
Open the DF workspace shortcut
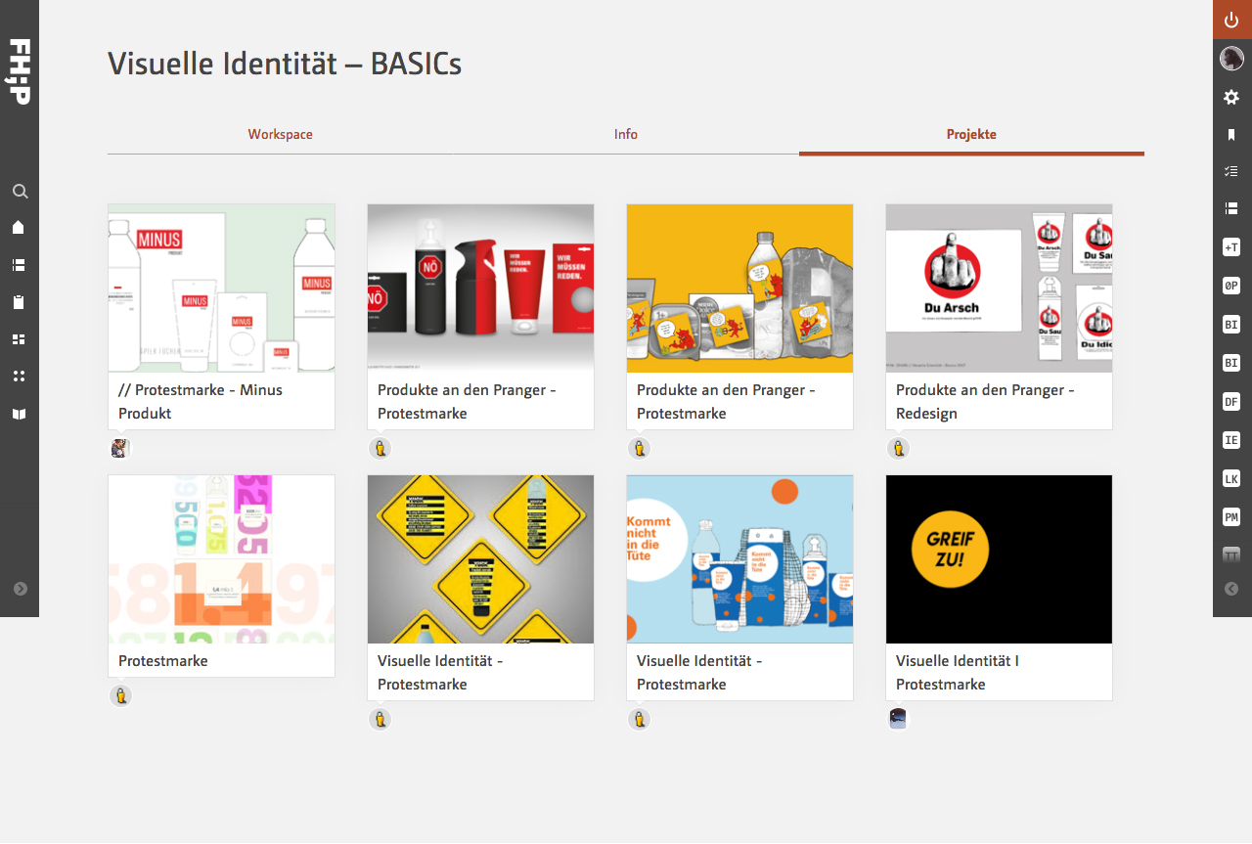[1231, 401]
